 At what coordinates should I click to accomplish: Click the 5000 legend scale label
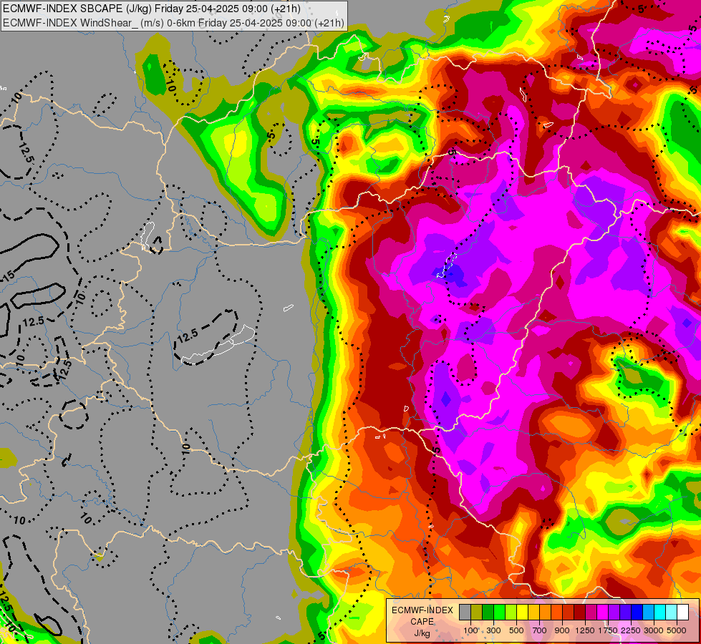[x=677, y=630]
